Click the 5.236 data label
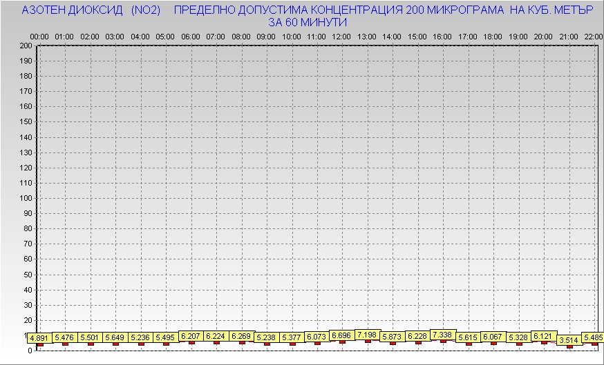The image size is (604, 365). (140, 337)
